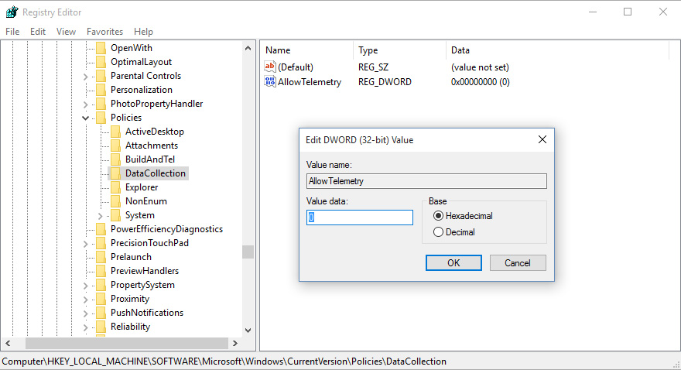
Task: Open the File menu
Action: 12,32
